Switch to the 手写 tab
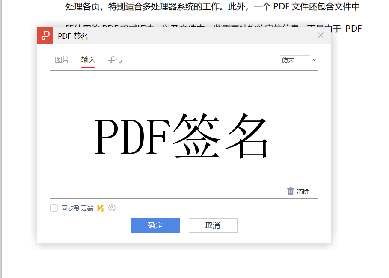This screenshot has height=278, width=389. click(x=115, y=60)
